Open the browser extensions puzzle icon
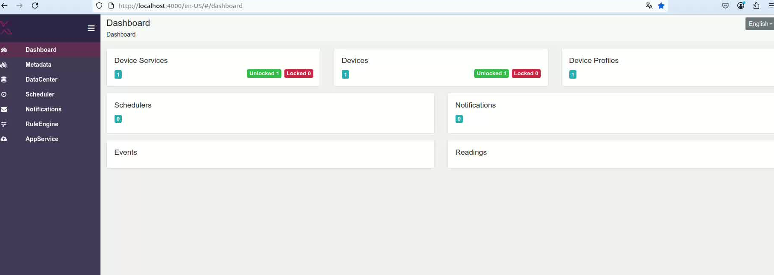This screenshot has width=774, height=275. point(756,6)
